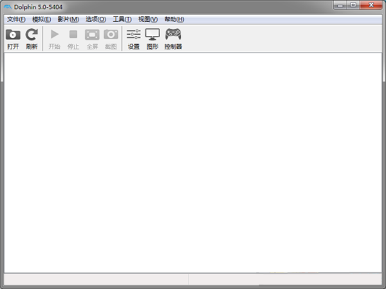The height and width of the screenshot is (289, 386).
Task: Click the Open (打开) folder icon
Action: (x=13, y=35)
